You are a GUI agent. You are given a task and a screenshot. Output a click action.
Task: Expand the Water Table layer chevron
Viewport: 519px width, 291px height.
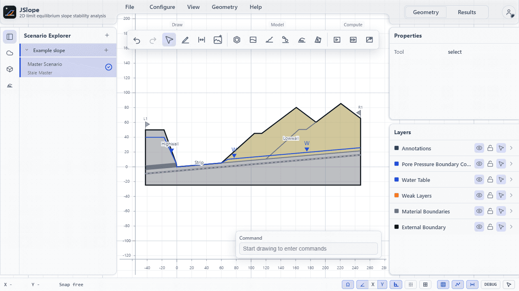511,180
